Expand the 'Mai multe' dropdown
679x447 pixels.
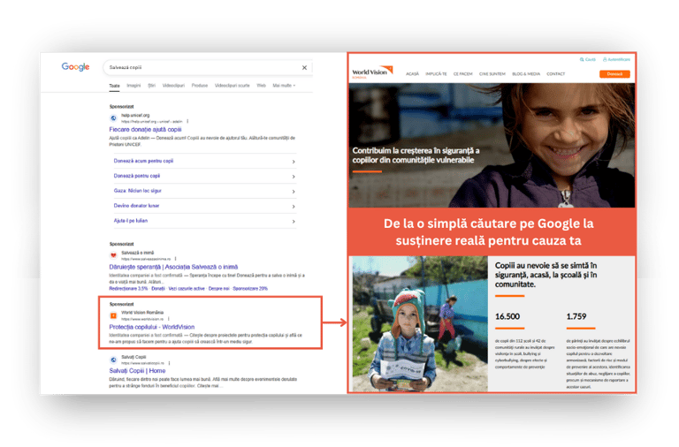(284, 86)
